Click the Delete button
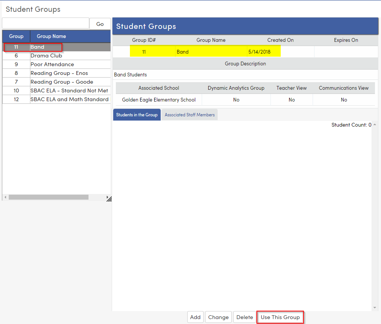Viewport: 381px width, 324px height. pyautogui.click(x=244, y=317)
